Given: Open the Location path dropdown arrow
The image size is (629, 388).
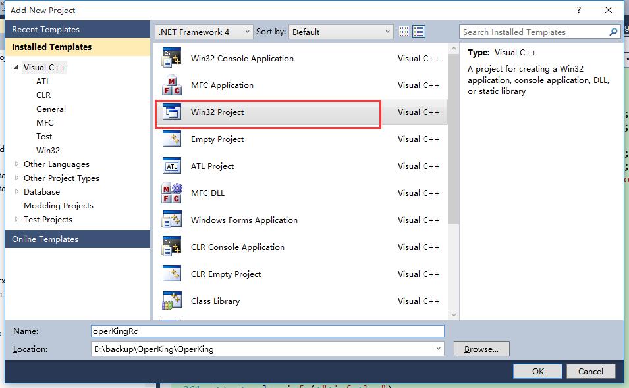Looking at the screenshot, I should (x=438, y=349).
